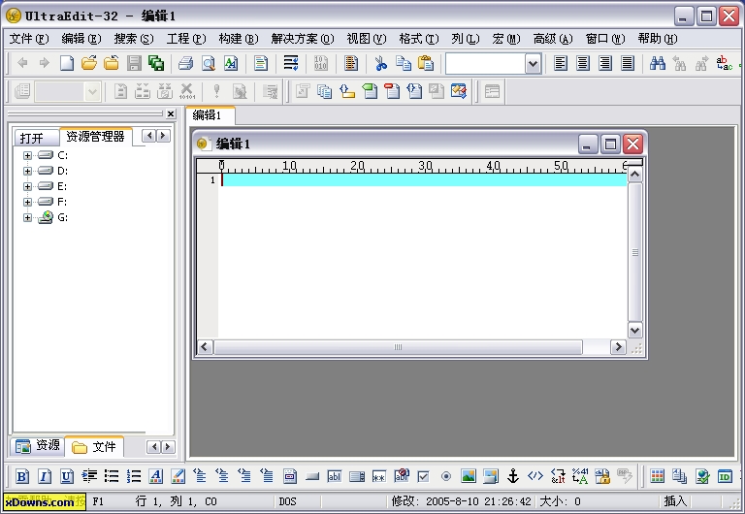Screen dimensions: 745x514
Task: Expand the F: drive node
Action: pos(27,202)
